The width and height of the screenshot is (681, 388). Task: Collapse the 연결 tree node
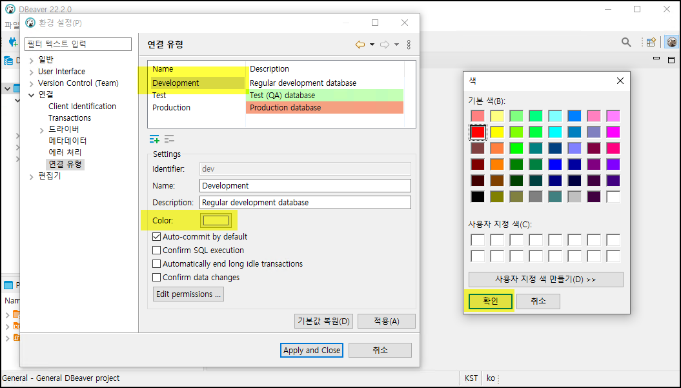pos(31,95)
